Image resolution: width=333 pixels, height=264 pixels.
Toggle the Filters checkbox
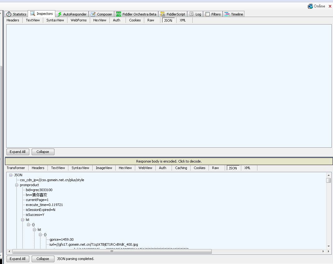pyautogui.click(x=208, y=14)
